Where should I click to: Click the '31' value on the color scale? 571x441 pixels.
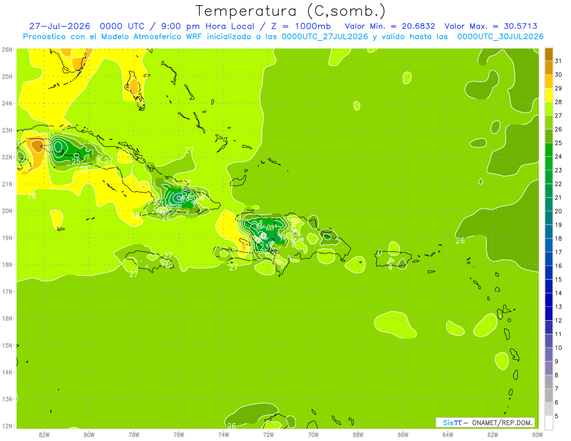558,61
